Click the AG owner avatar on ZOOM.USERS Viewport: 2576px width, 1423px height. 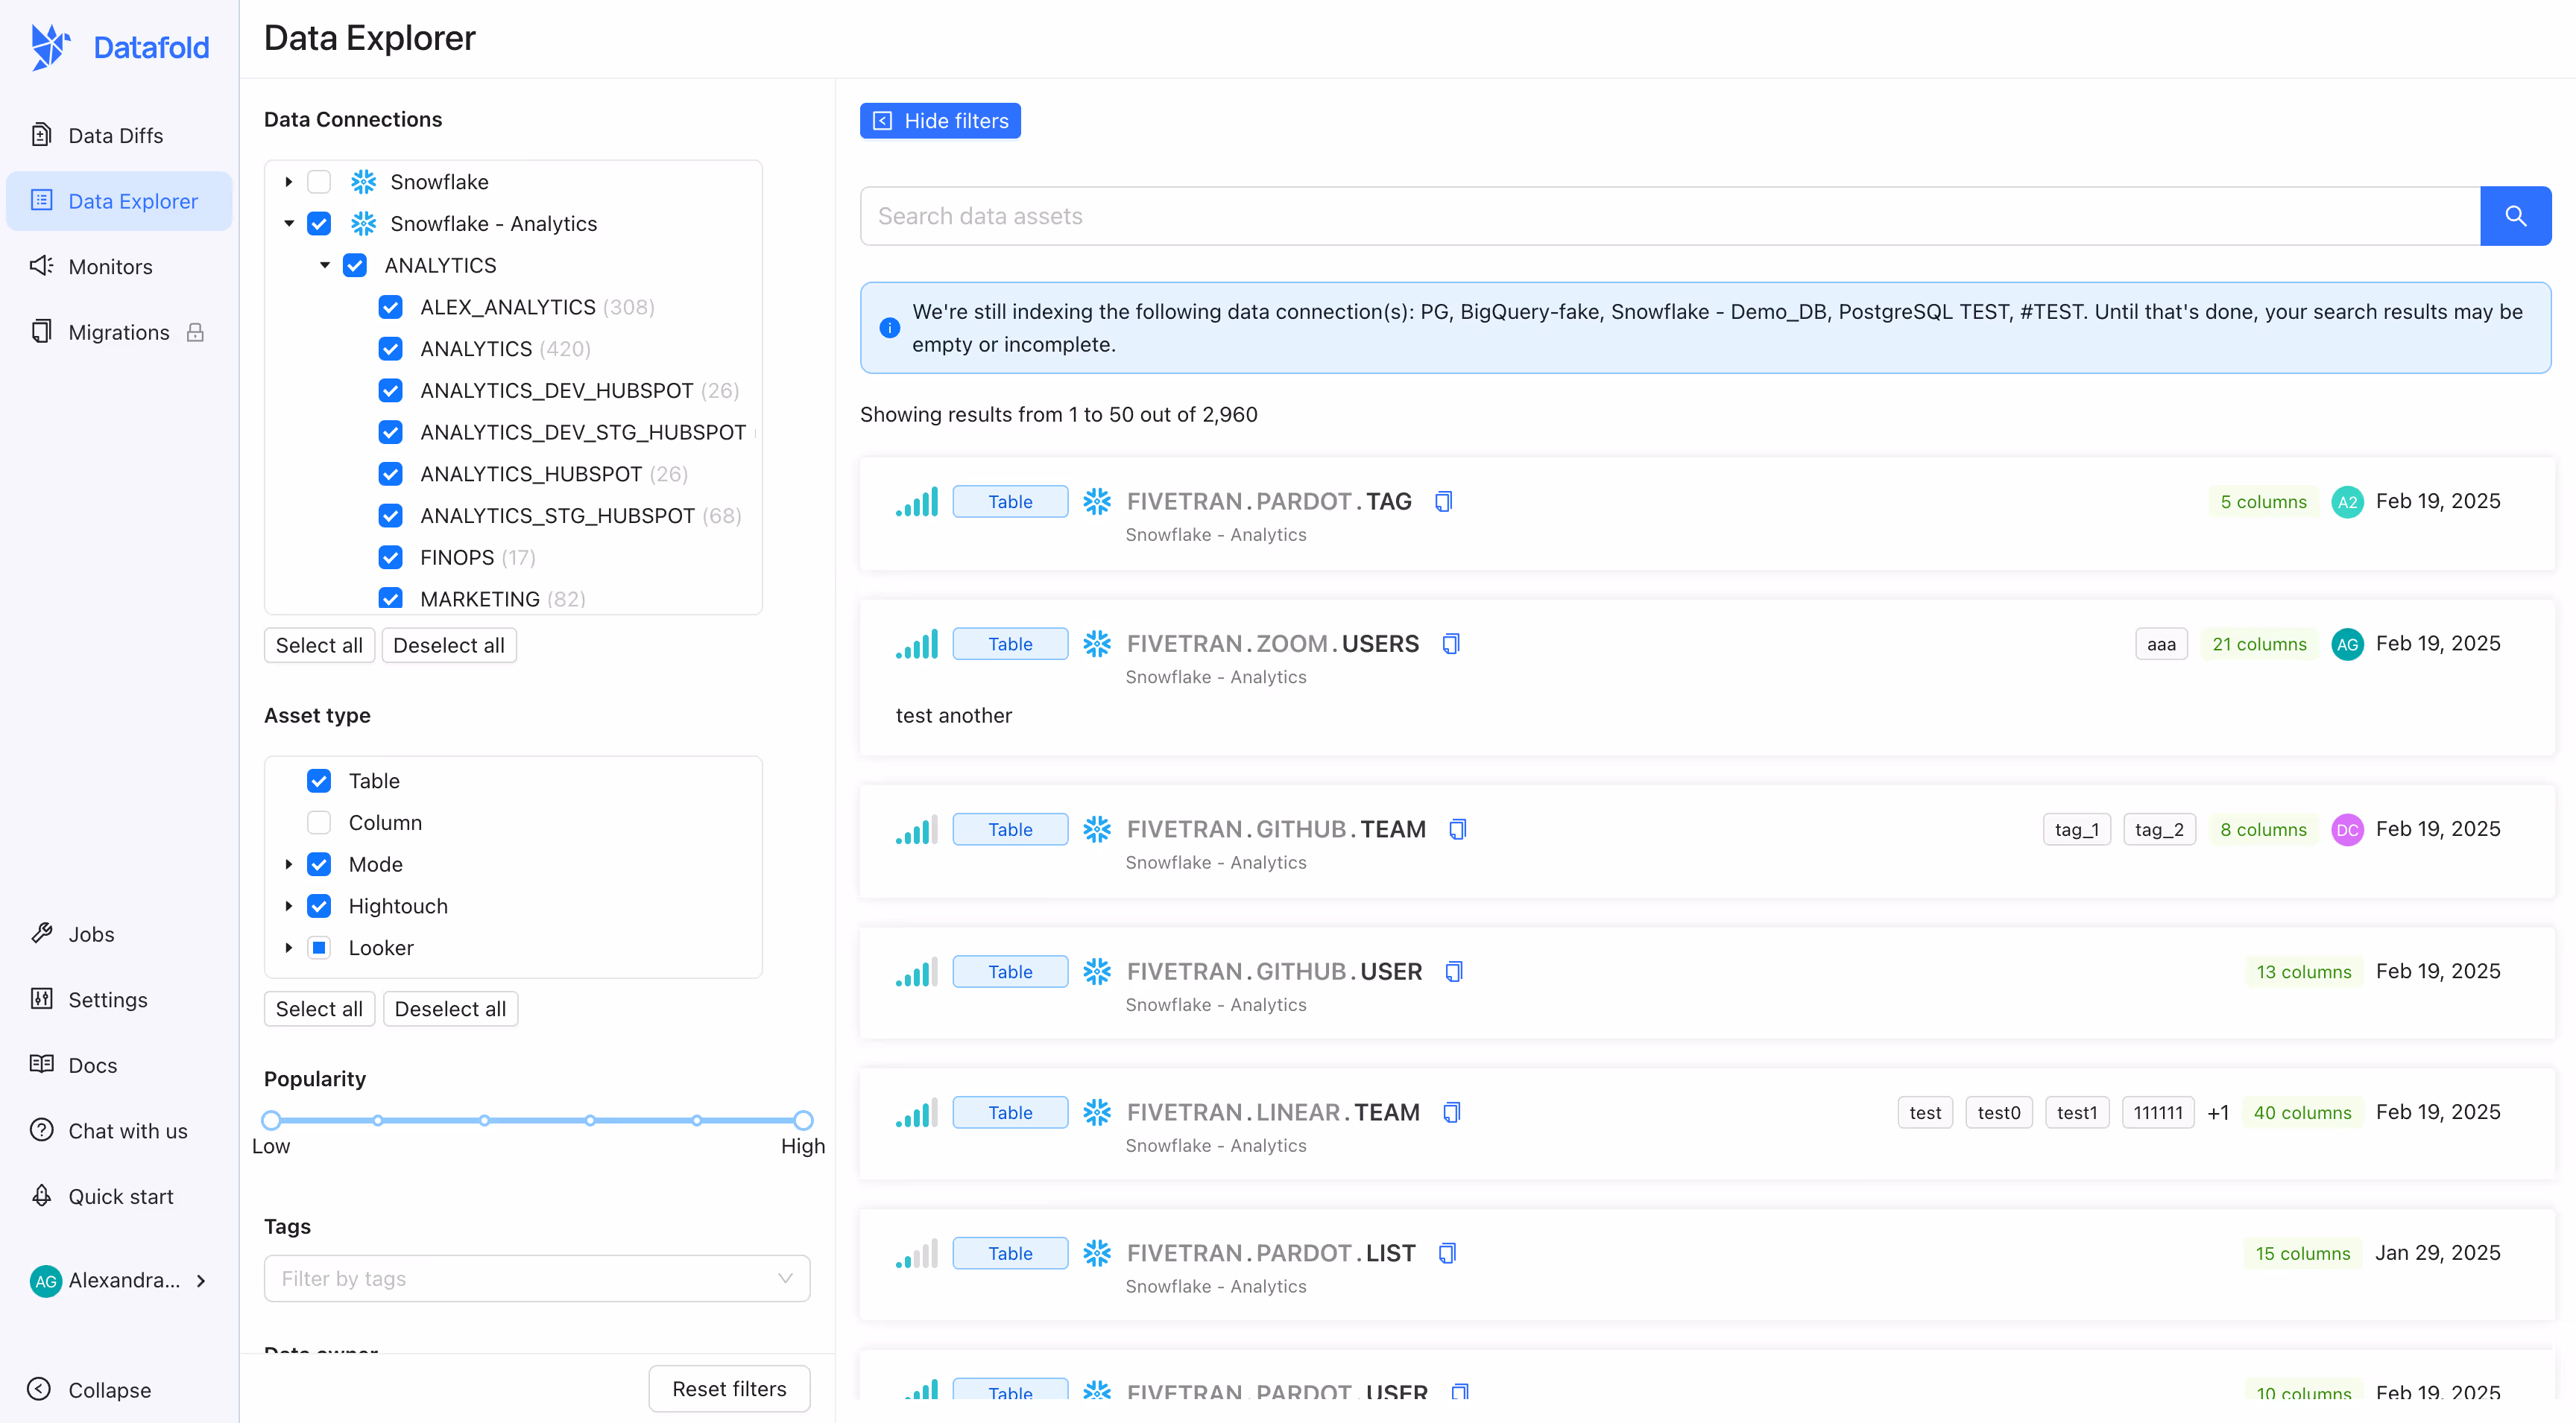[x=2347, y=644]
